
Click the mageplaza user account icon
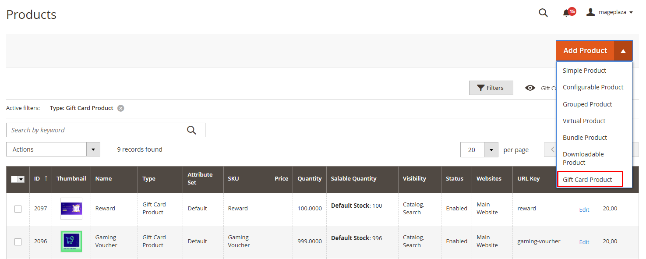(x=591, y=12)
